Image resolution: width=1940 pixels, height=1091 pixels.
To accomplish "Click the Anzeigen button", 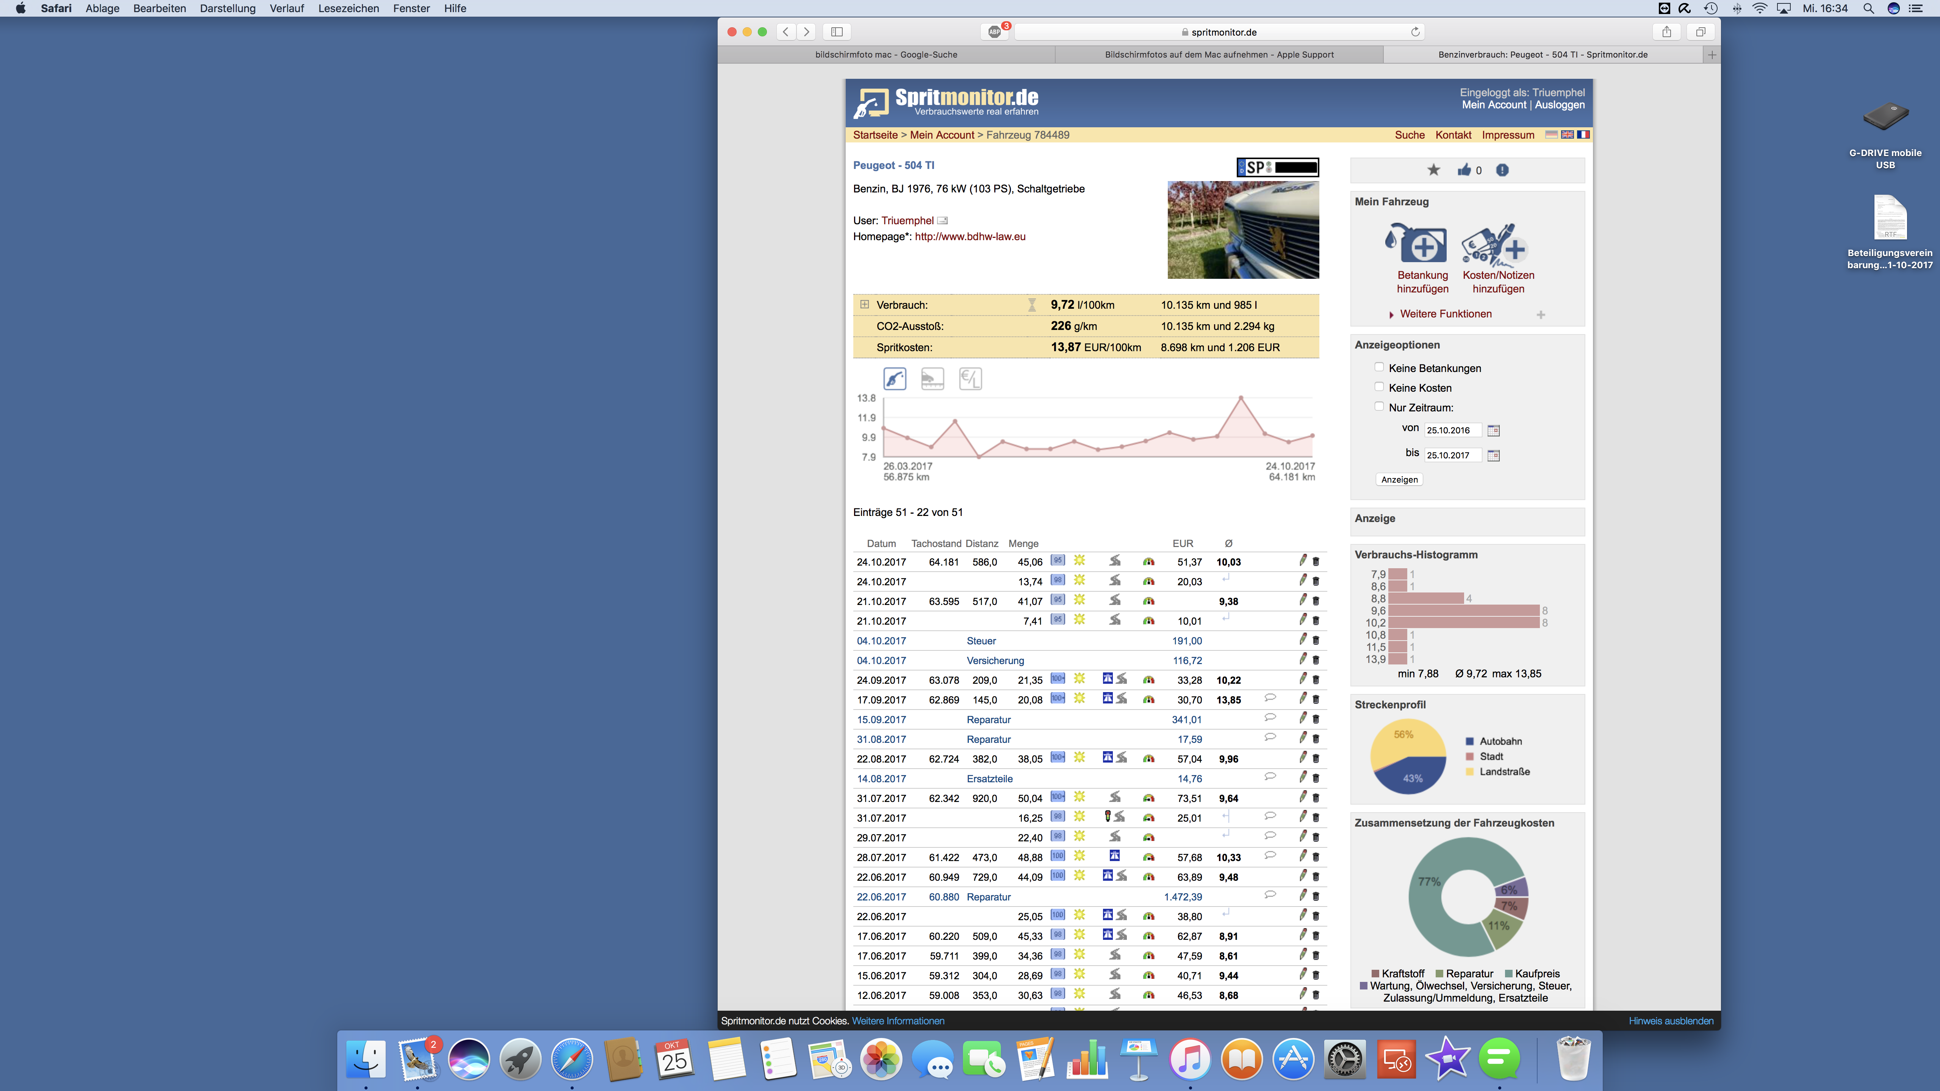I will pyautogui.click(x=1399, y=480).
